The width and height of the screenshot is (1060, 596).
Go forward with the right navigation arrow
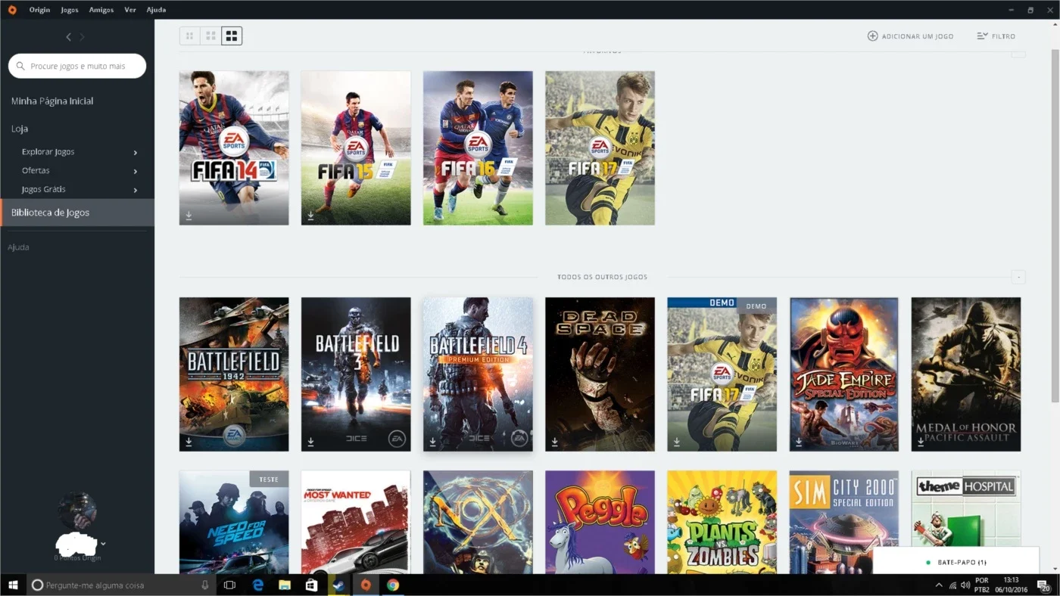[x=83, y=36]
